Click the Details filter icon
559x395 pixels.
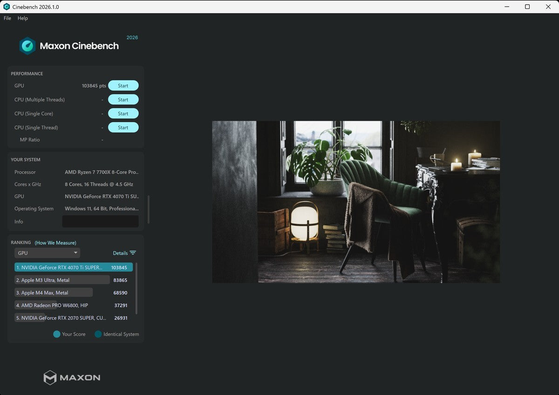tap(133, 253)
